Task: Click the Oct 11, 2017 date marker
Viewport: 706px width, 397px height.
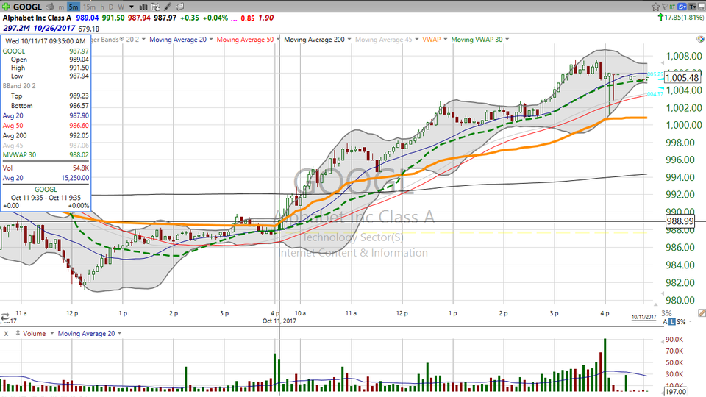Action: coord(279,321)
